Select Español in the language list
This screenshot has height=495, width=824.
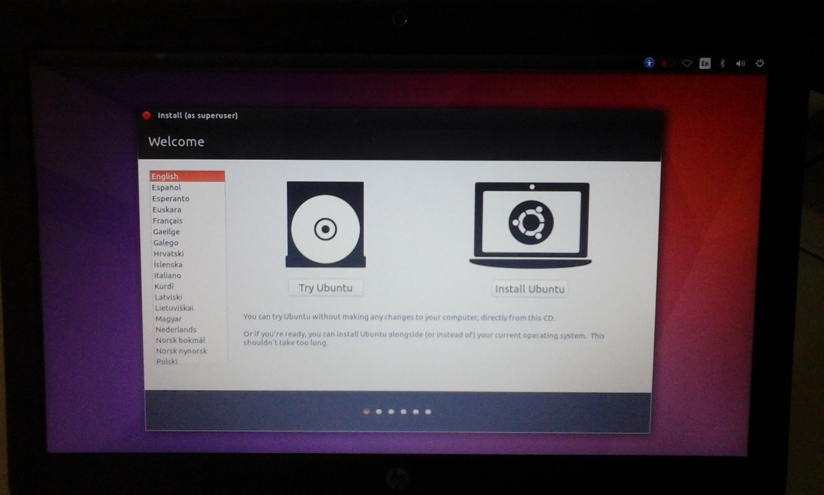(165, 187)
